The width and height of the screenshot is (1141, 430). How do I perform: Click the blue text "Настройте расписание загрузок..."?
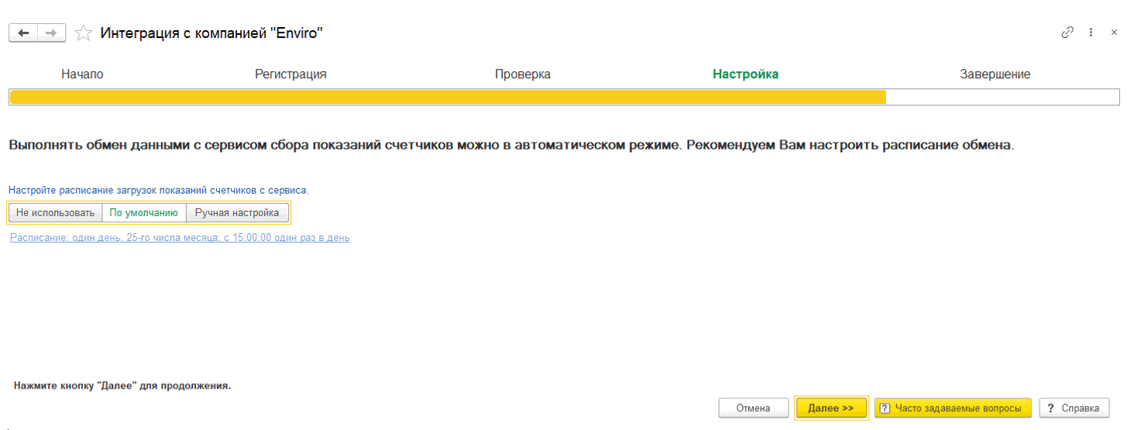click(x=159, y=190)
